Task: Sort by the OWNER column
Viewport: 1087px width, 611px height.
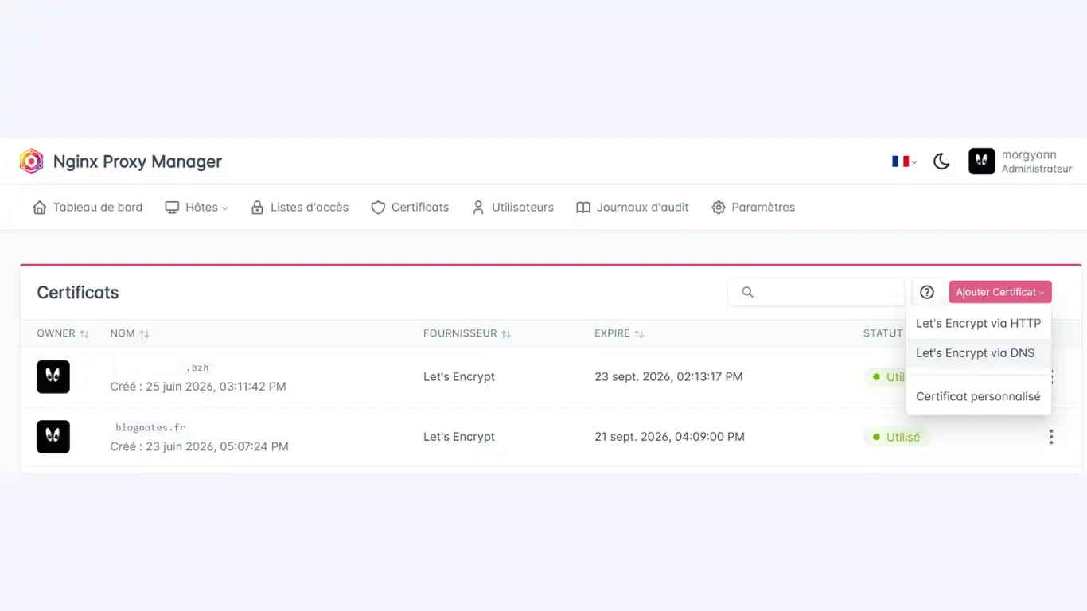Action: pos(63,333)
